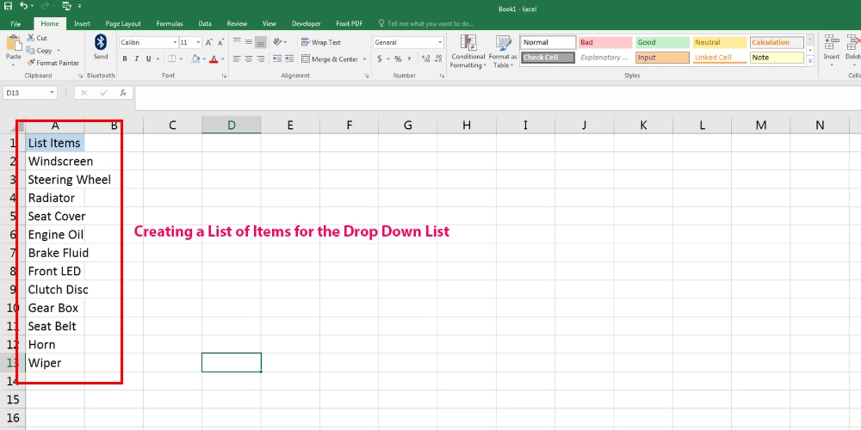The image size is (861, 430).
Task: Switch to the Formulas tab
Action: tap(170, 23)
